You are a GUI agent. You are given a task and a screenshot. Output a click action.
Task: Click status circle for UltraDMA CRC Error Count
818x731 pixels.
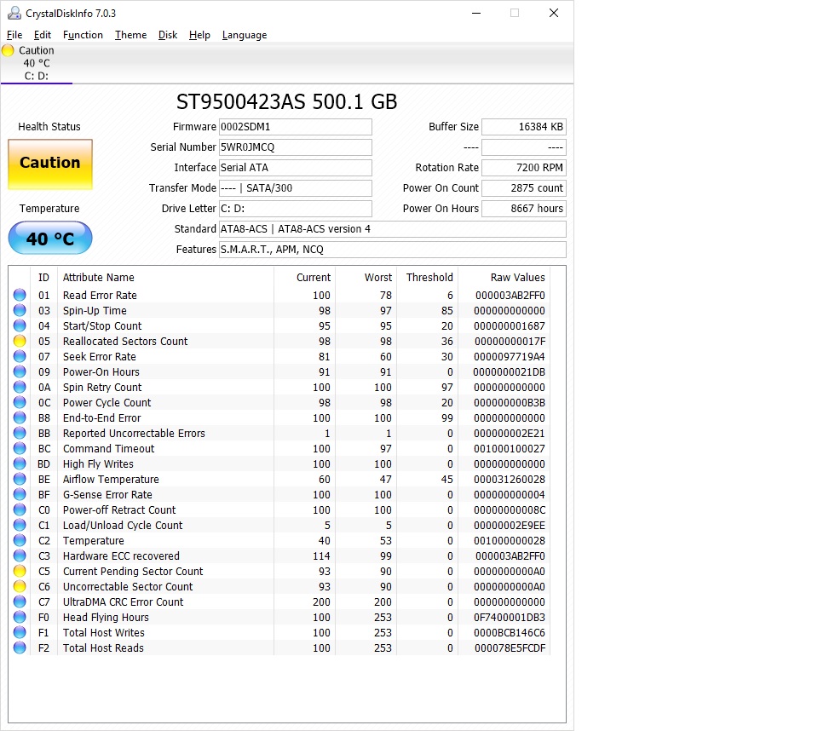20,601
